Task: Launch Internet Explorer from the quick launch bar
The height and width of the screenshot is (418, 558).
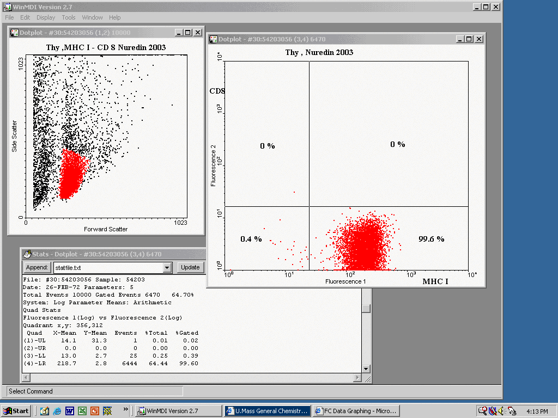Action: tap(57, 411)
